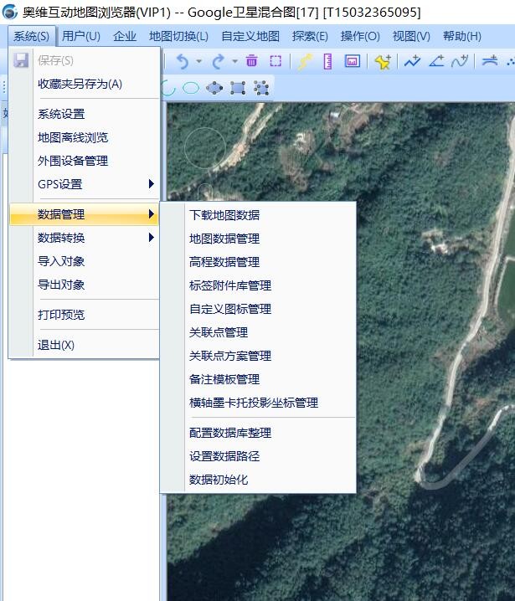Choose 退出(X) to exit

coord(85,345)
